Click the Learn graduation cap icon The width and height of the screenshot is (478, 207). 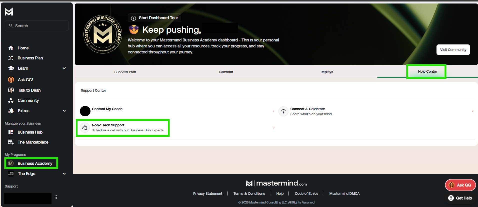[x=11, y=68]
